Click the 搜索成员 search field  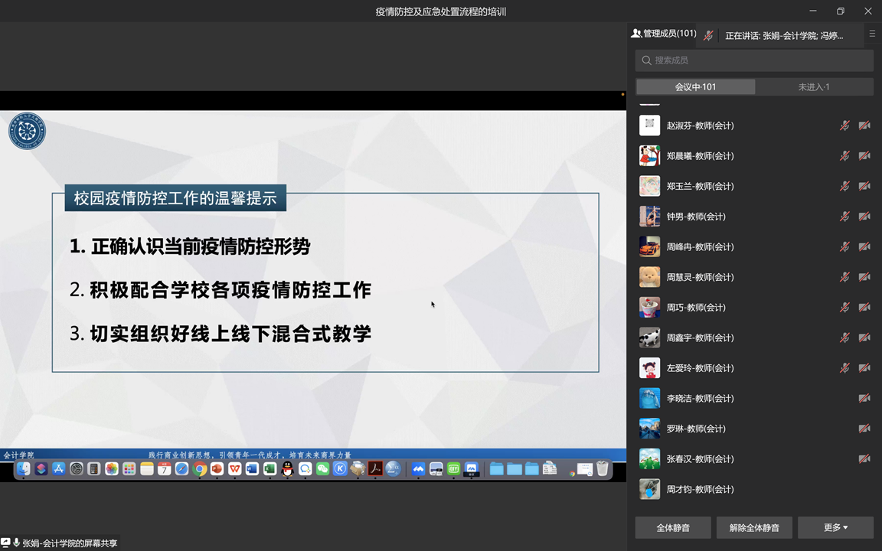(754, 60)
